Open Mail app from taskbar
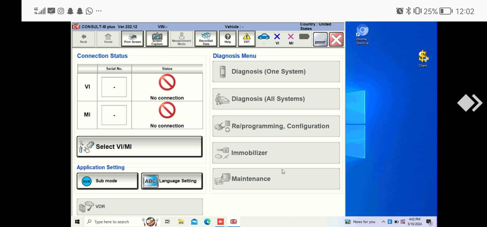This screenshot has height=227, width=487. 194,222
